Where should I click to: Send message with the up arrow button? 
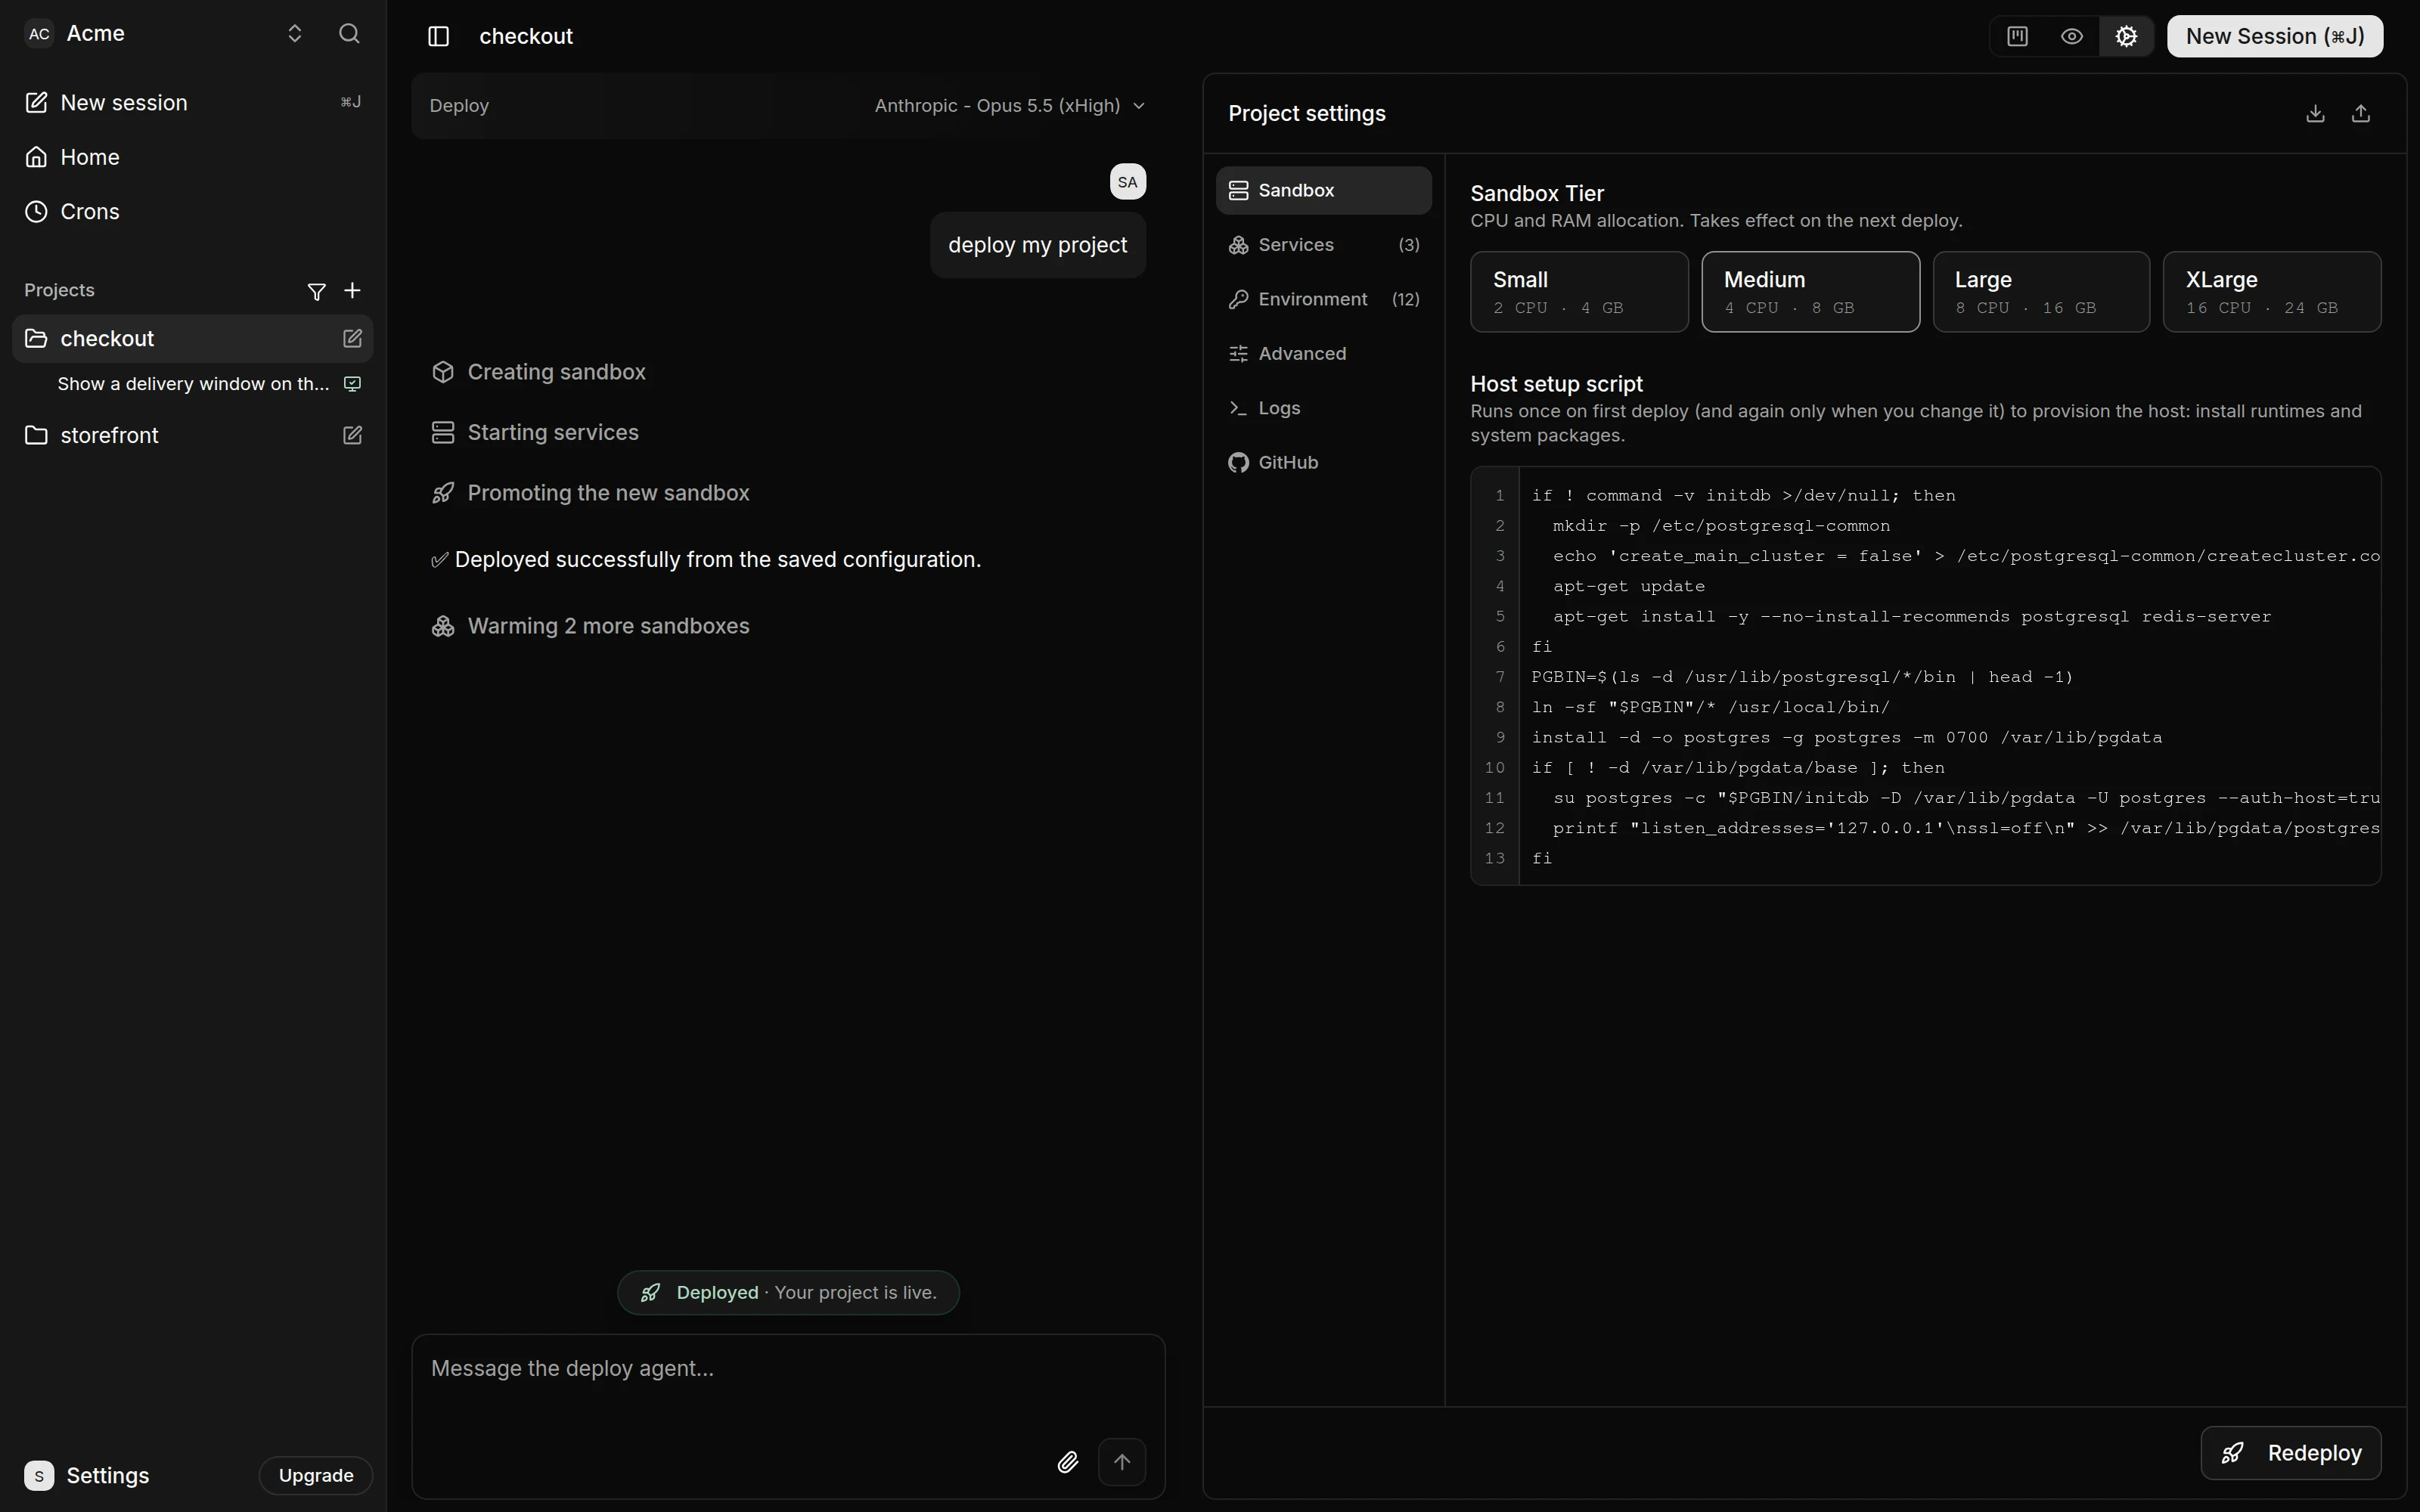tap(1122, 1462)
